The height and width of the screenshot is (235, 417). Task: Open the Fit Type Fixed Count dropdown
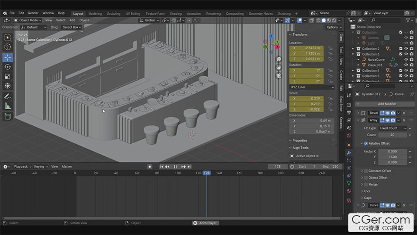pos(393,128)
